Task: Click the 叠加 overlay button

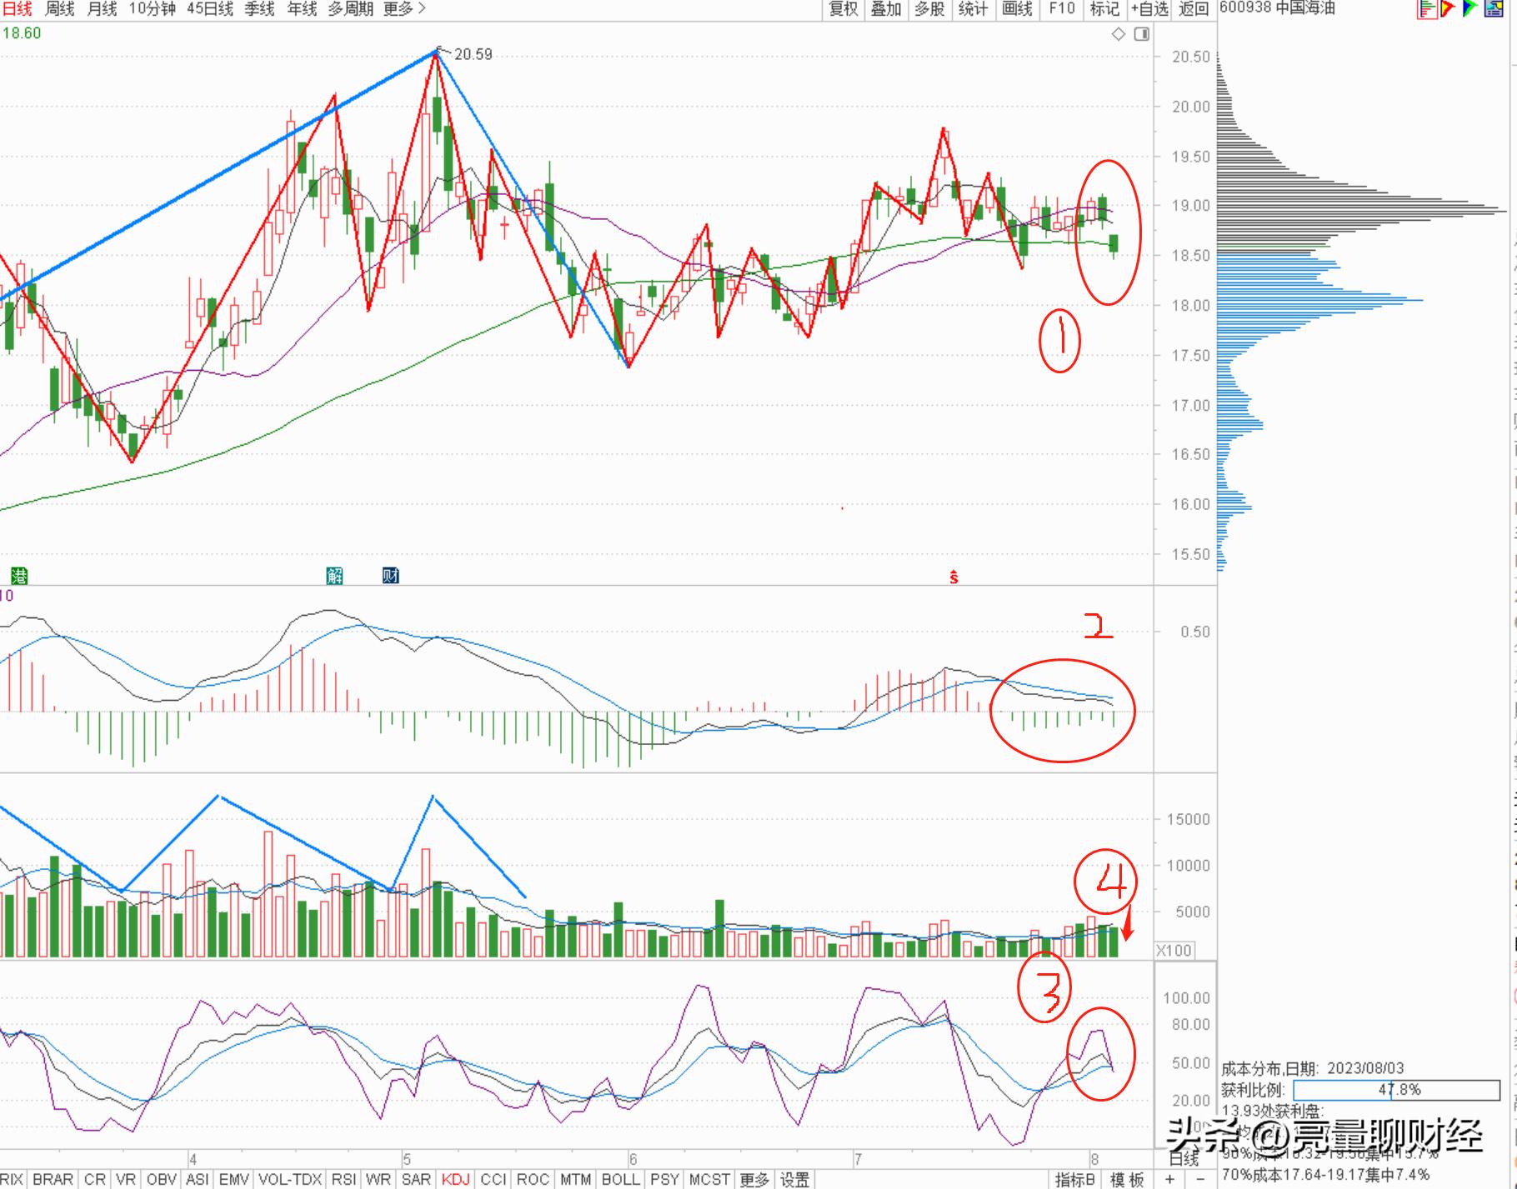Action: [x=886, y=9]
